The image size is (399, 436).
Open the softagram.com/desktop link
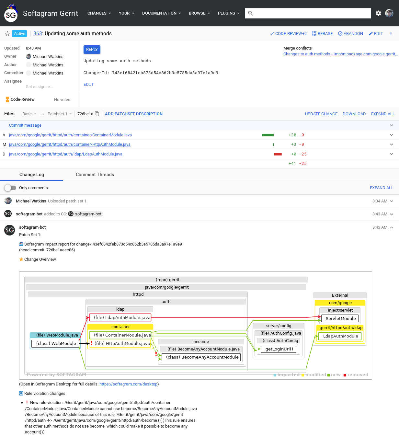coord(128,384)
